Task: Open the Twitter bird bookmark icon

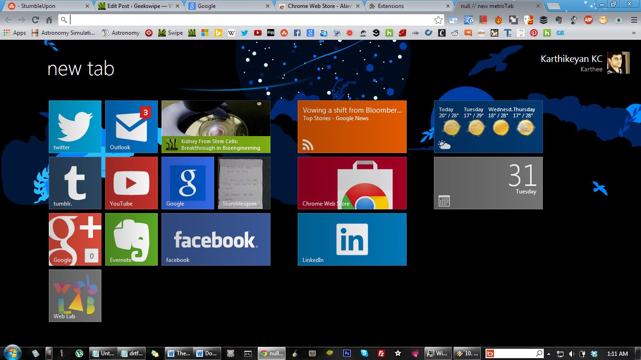Action: point(244,33)
